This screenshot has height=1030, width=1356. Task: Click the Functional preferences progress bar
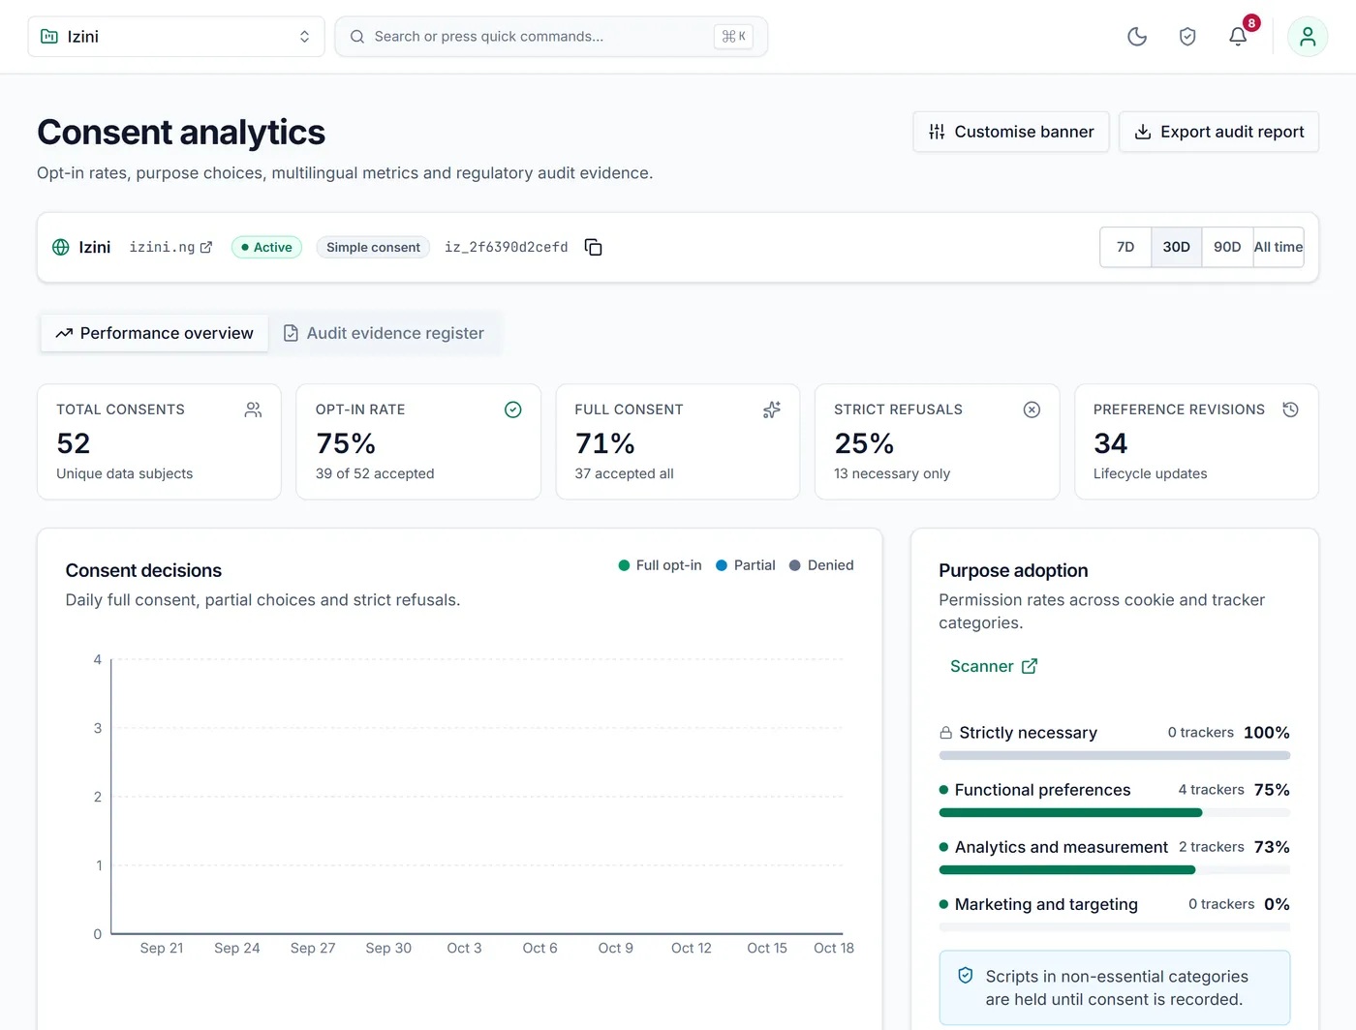tap(1115, 813)
